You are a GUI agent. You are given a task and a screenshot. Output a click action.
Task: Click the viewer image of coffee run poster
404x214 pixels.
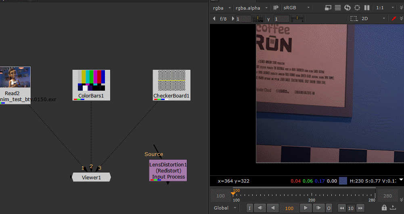click(330, 93)
